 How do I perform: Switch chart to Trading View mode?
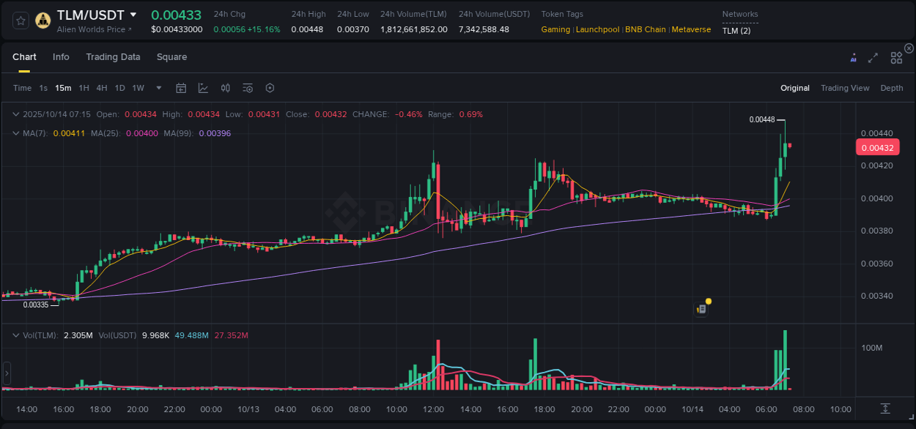tap(845, 88)
